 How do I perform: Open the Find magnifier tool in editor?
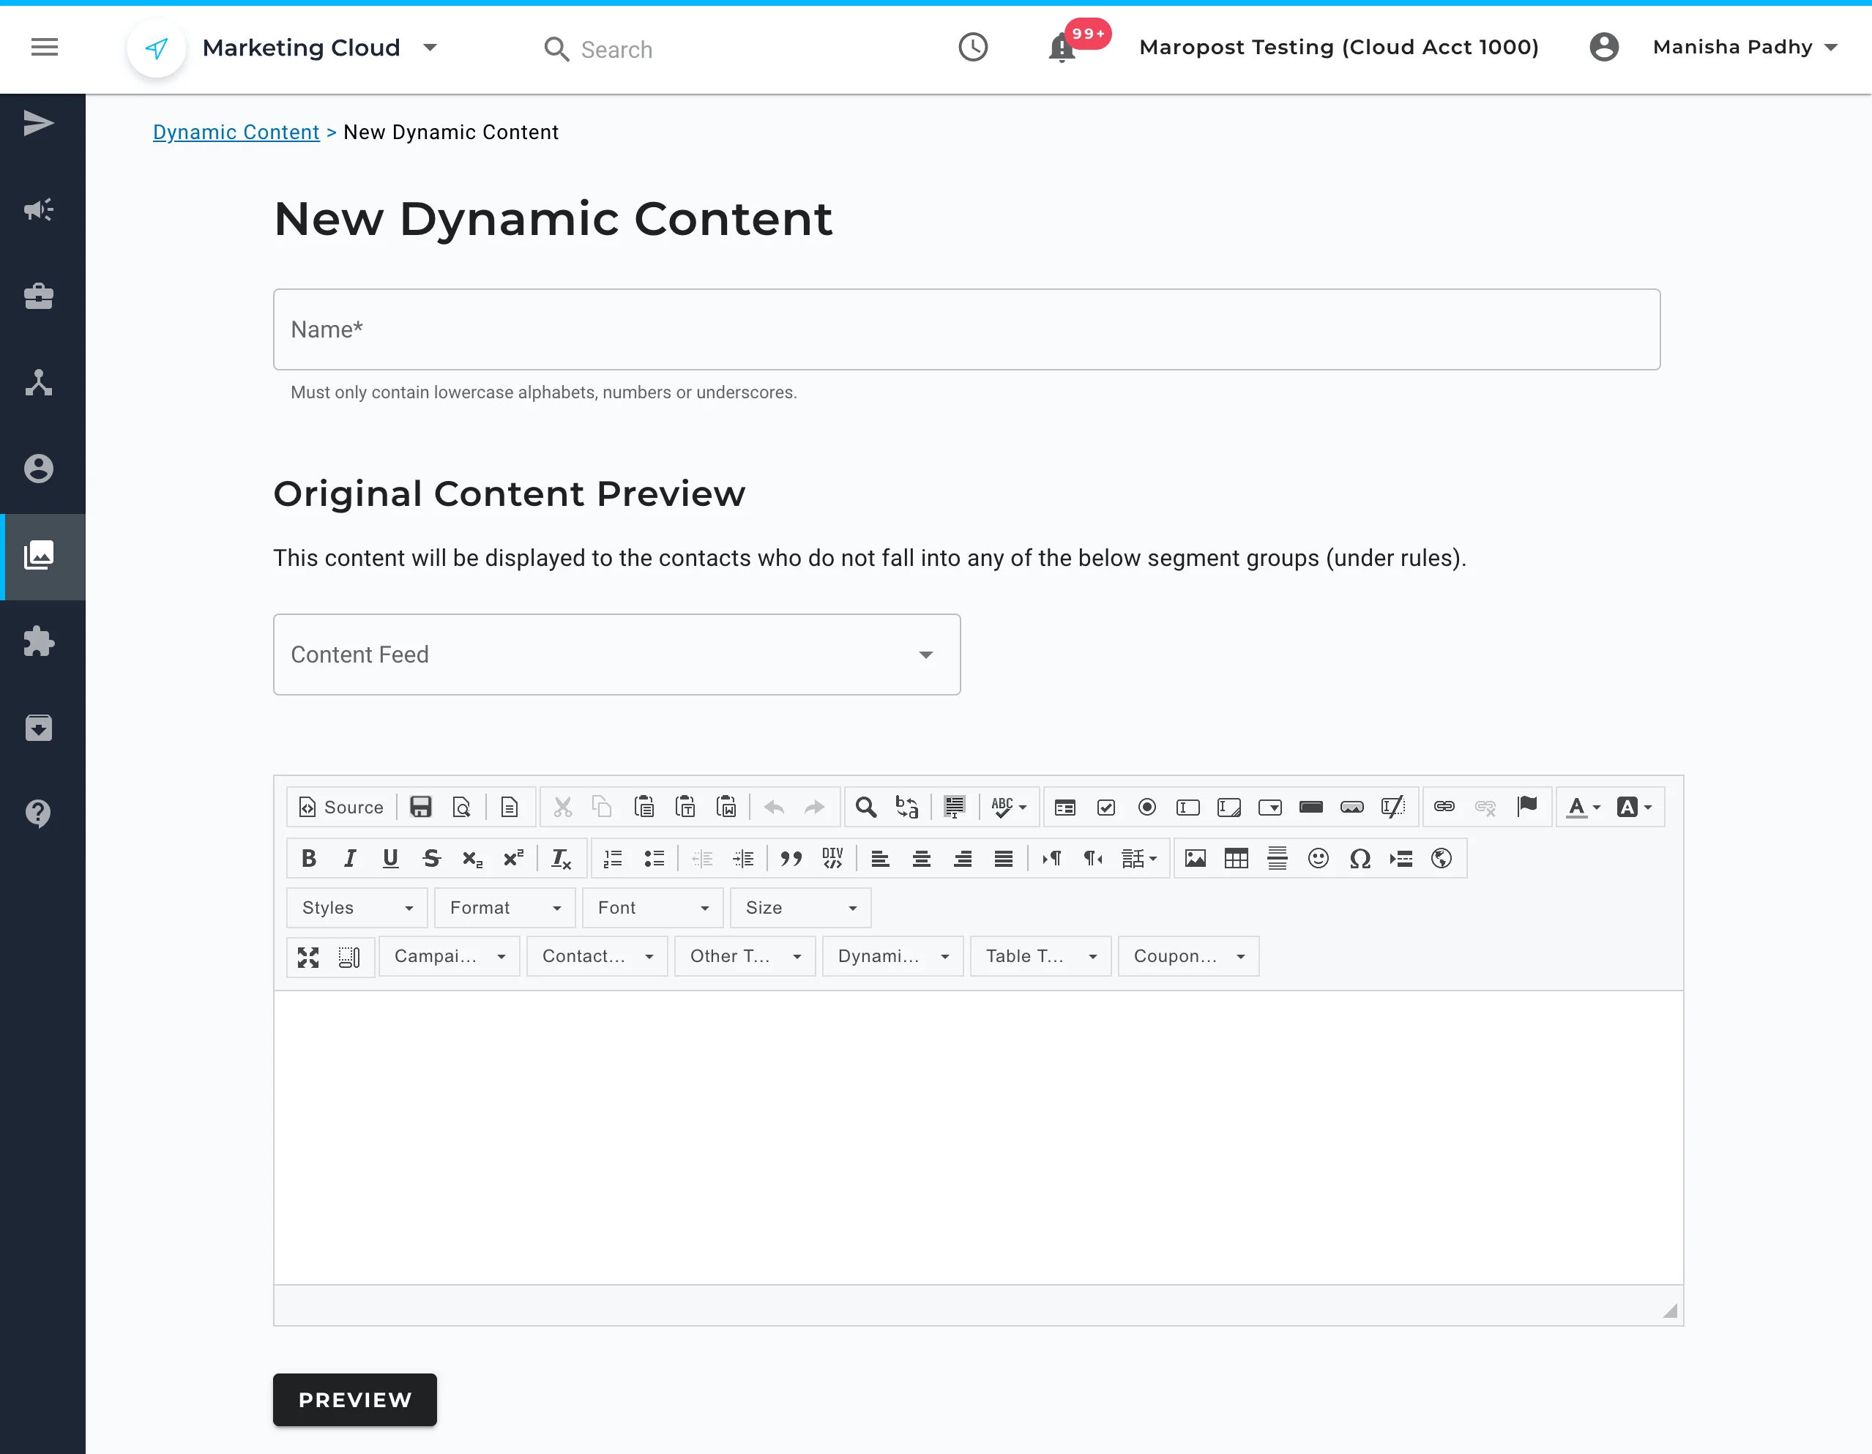pyautogui.click(x=865, y=807)
